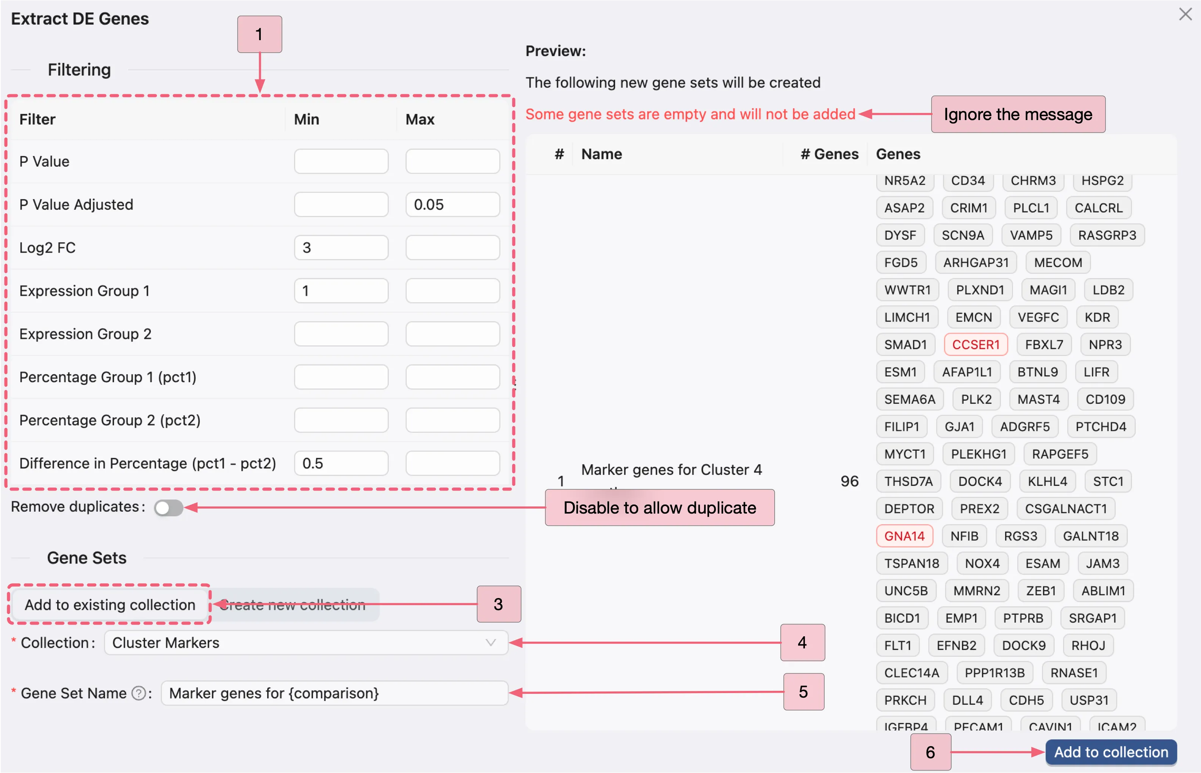This screenshot has width=1201, height=773.
Task: Click the Add to collection button
Action: click(1110, 751)
